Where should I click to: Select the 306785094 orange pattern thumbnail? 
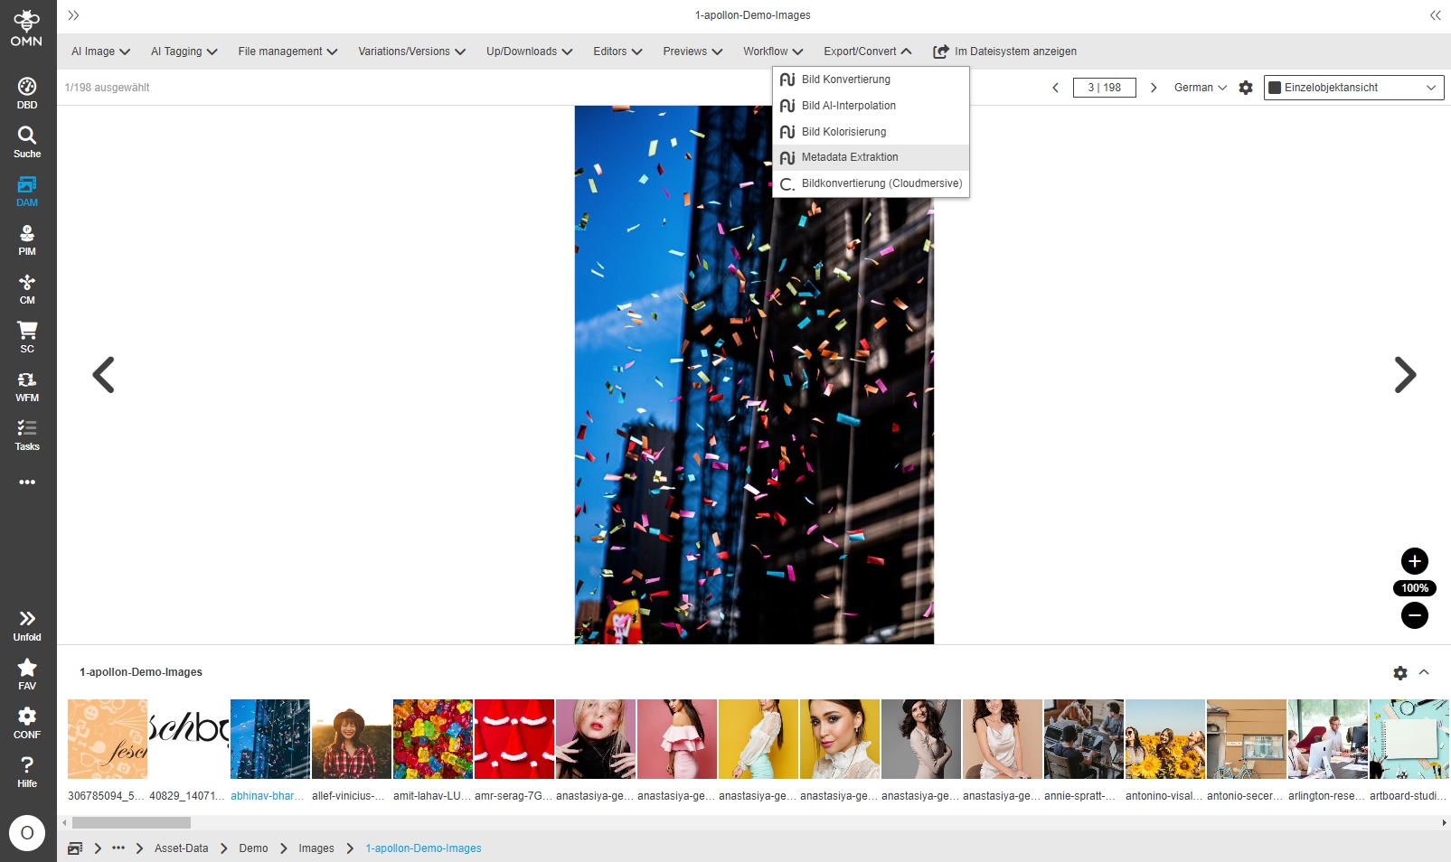pos(108,739)
